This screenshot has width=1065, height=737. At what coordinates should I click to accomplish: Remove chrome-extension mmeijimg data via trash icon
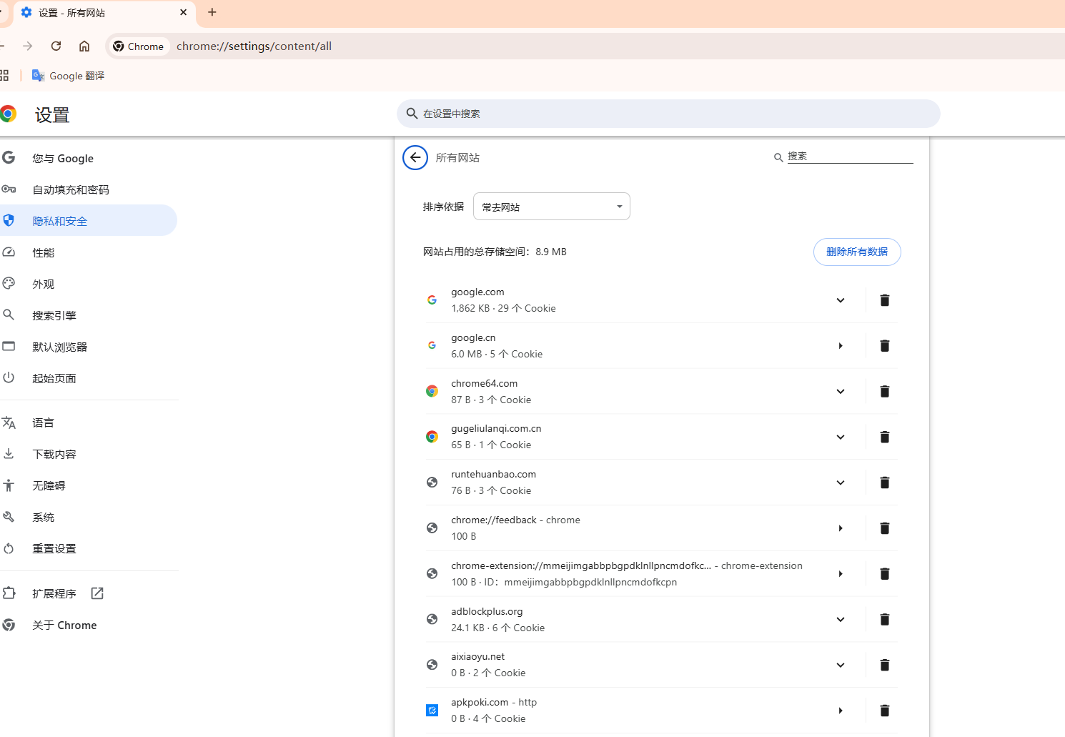point(884,573)
